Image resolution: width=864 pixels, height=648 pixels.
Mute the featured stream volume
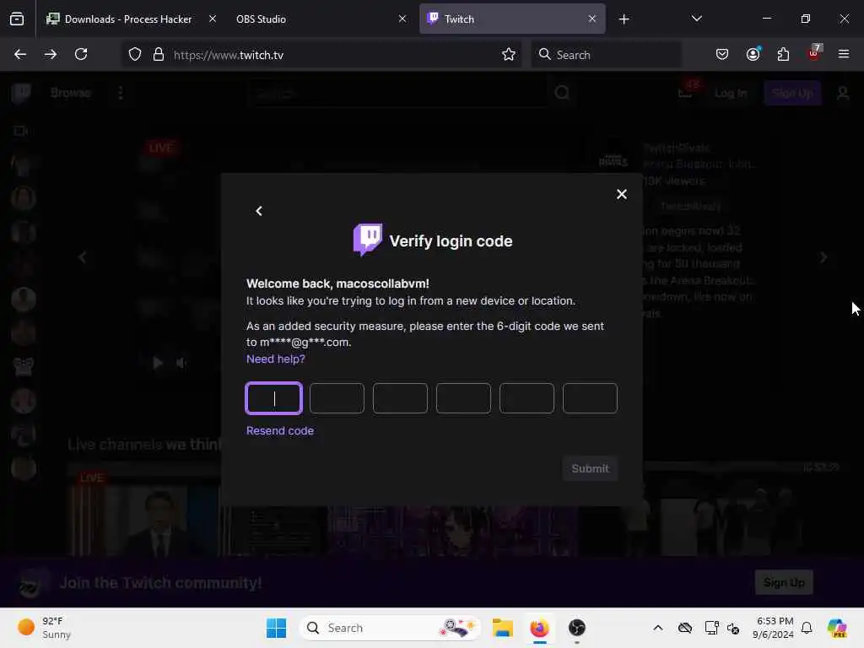(181, 363)
